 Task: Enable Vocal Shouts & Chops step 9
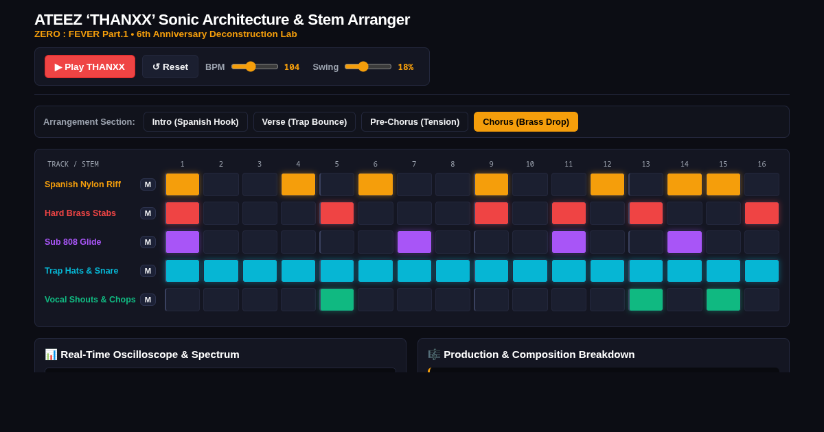491,300
